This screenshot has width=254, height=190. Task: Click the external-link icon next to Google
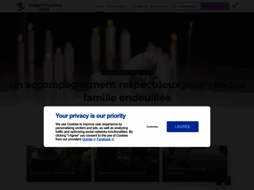point(94,140)
